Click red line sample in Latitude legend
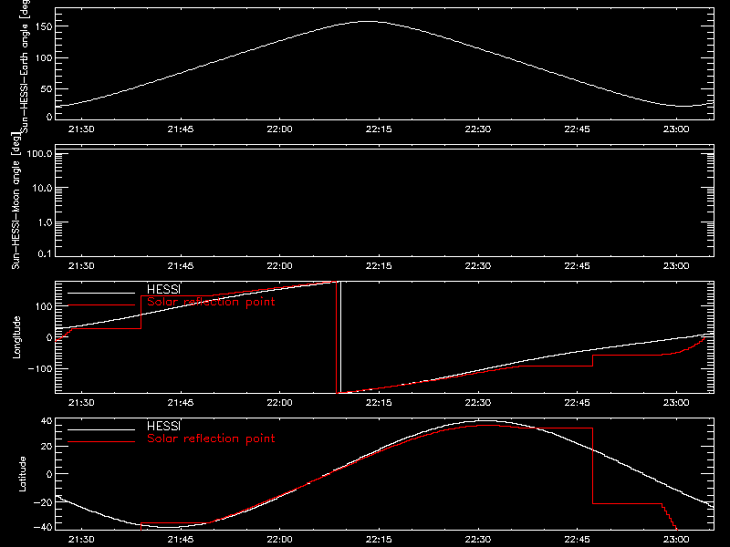The width and height of the screenshot is (730, 547). pyautogui.click(x=101, y=442)
